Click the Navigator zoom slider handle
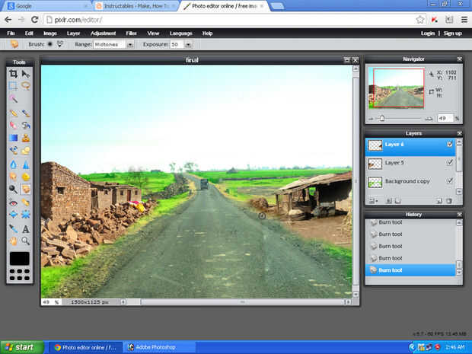This screenshot has height=354, width=472. pyautogui.click(x=382, y=118)
